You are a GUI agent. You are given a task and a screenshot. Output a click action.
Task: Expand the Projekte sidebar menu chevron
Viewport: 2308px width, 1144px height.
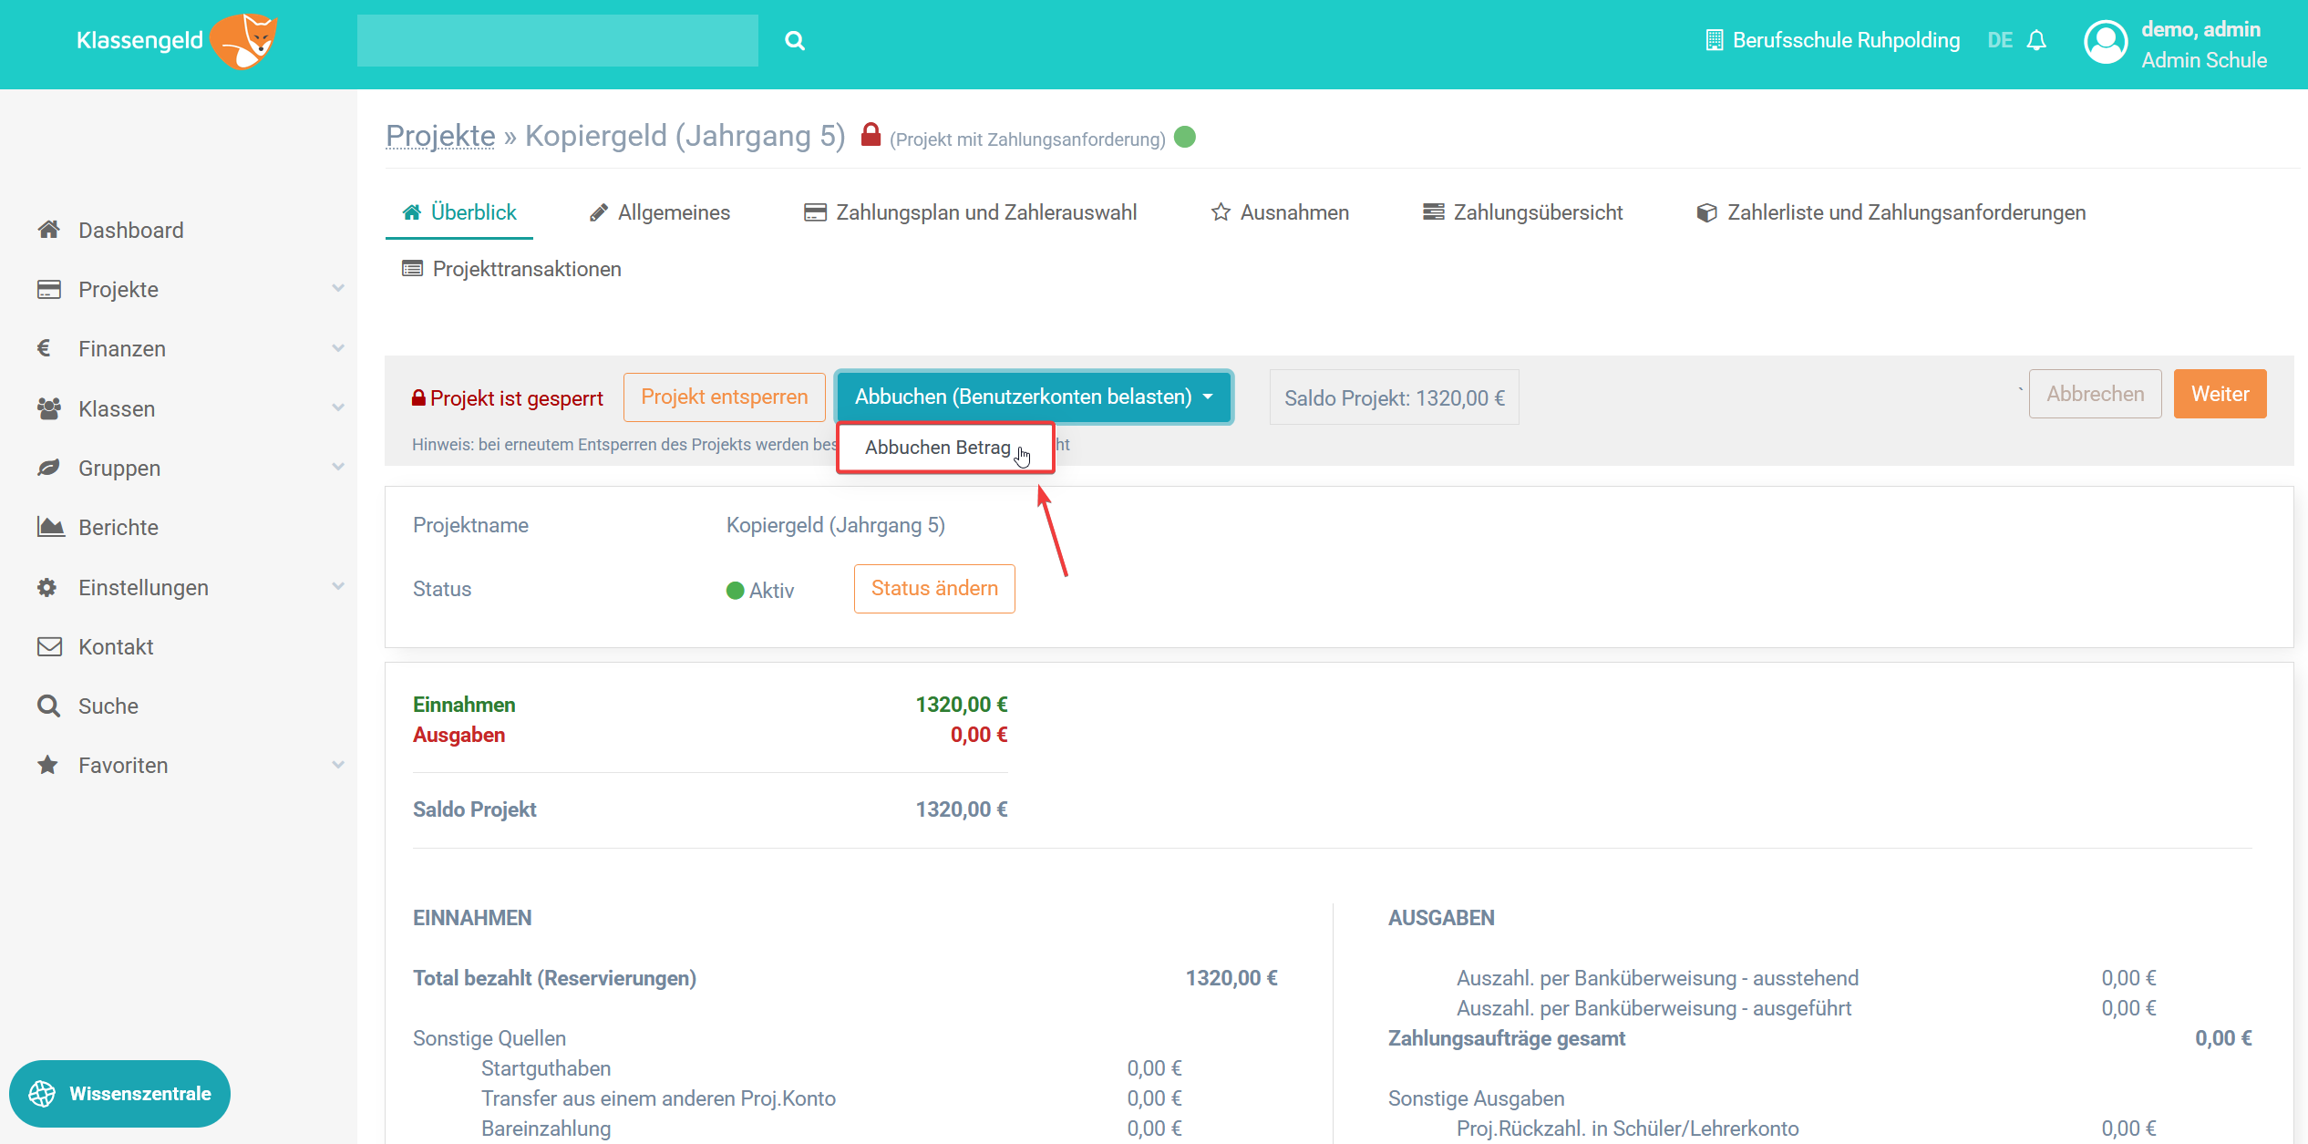click(338, 289)
